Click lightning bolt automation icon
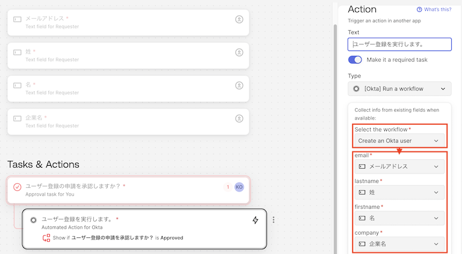The image size is (462, 254). (x=255, y=220)
